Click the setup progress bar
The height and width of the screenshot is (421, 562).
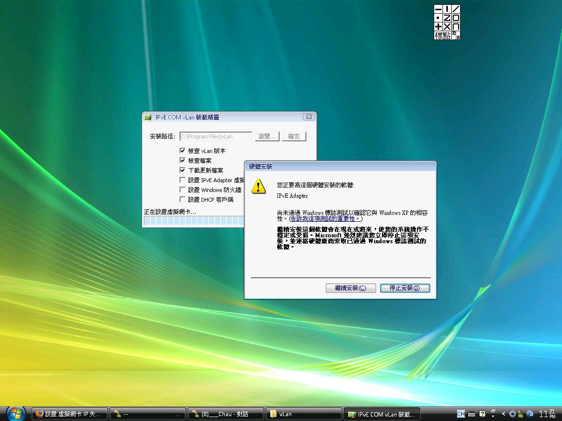coord(193,221)
